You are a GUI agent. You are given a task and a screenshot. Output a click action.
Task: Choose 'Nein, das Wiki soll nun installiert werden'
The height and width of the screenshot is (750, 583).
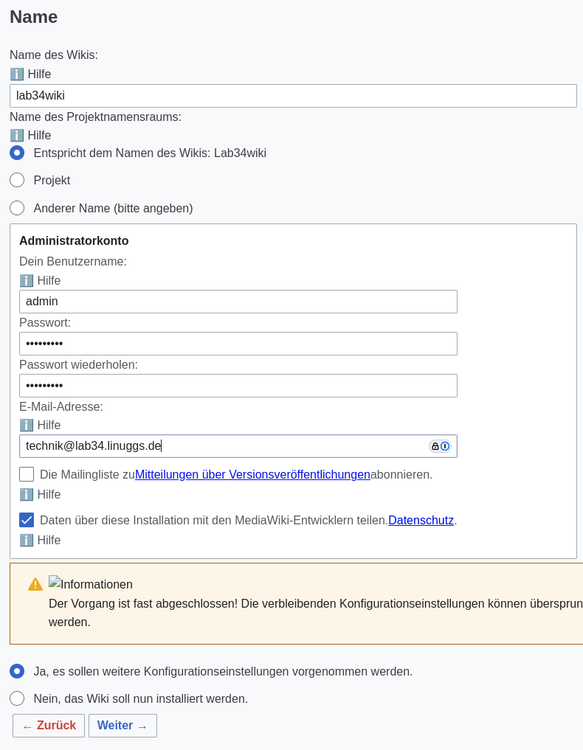click(x=17, y=698)
